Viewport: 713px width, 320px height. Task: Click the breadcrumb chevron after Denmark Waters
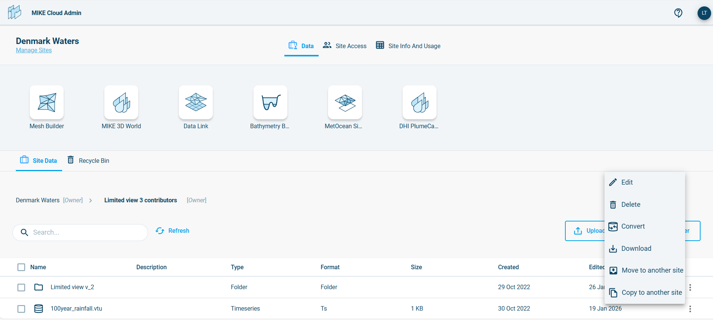click(x=91, y=200)
